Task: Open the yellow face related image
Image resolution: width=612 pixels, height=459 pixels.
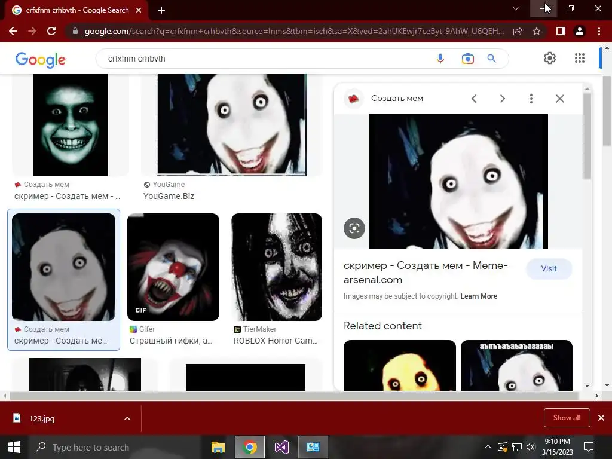Action: 400,365
